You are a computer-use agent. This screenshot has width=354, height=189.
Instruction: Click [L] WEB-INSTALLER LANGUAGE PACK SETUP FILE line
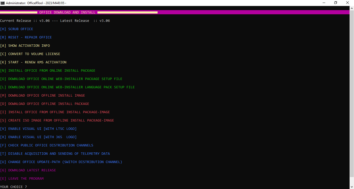pos(67,87)
